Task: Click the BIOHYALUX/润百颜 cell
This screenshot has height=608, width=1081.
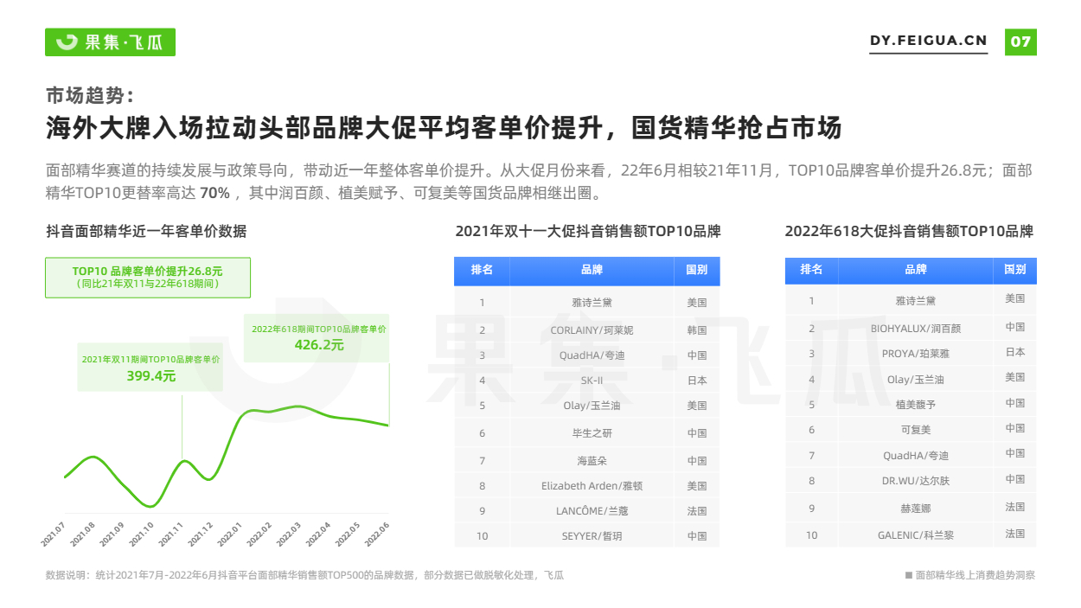Action: [x=915, y=329]
